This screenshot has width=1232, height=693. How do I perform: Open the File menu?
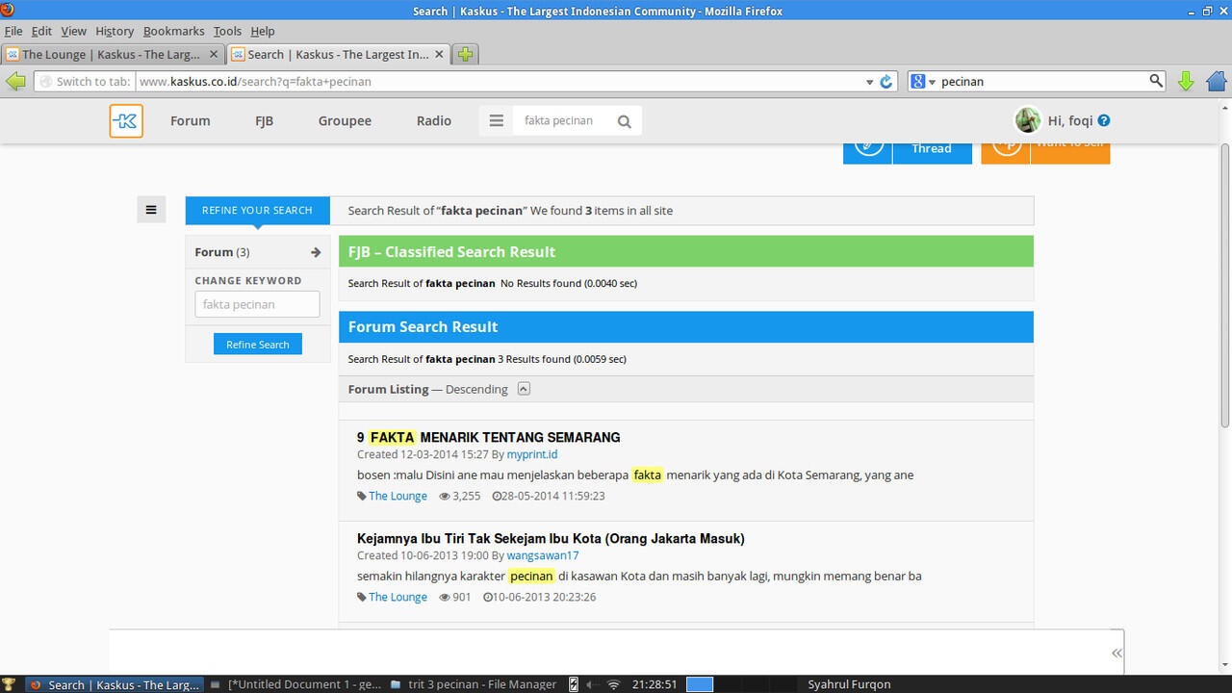point(13,31)
